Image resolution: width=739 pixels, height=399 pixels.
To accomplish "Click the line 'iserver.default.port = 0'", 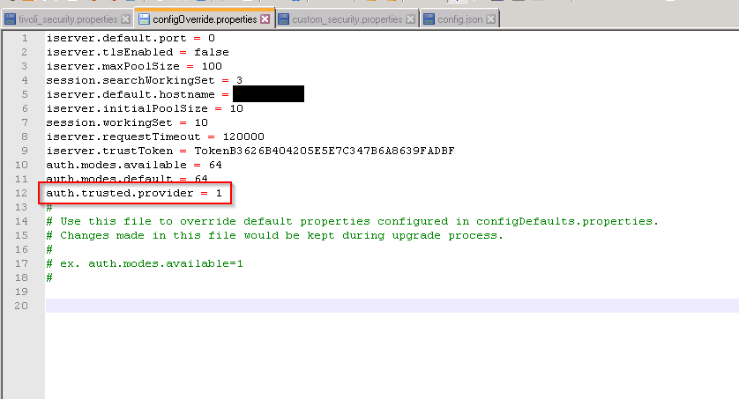I will (131, 38).
